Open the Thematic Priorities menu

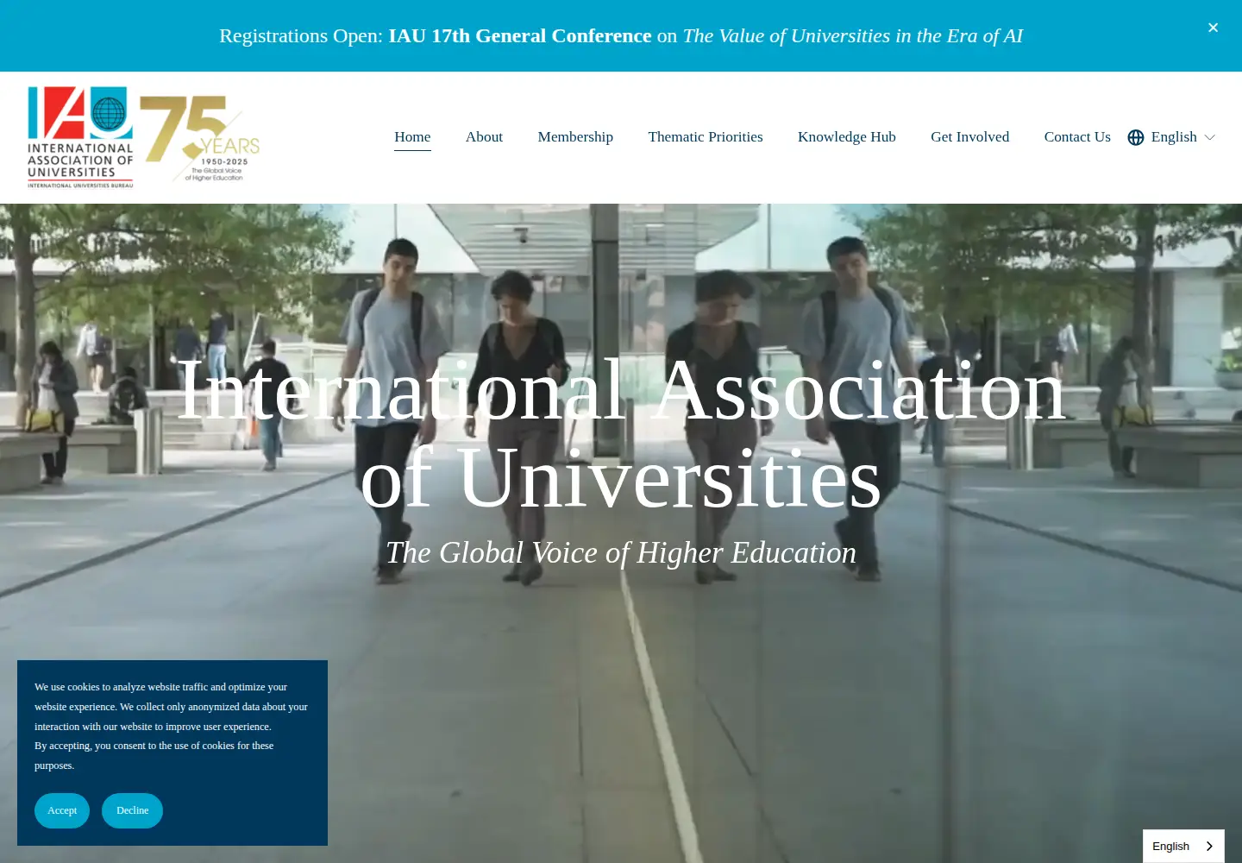pyautogui.click(x=706, y=136)
